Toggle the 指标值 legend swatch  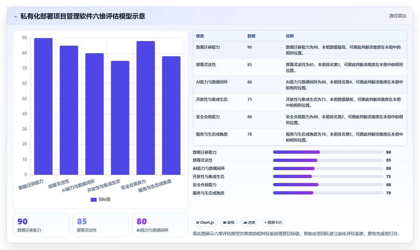pyautogui.click(x=94, y=199)
